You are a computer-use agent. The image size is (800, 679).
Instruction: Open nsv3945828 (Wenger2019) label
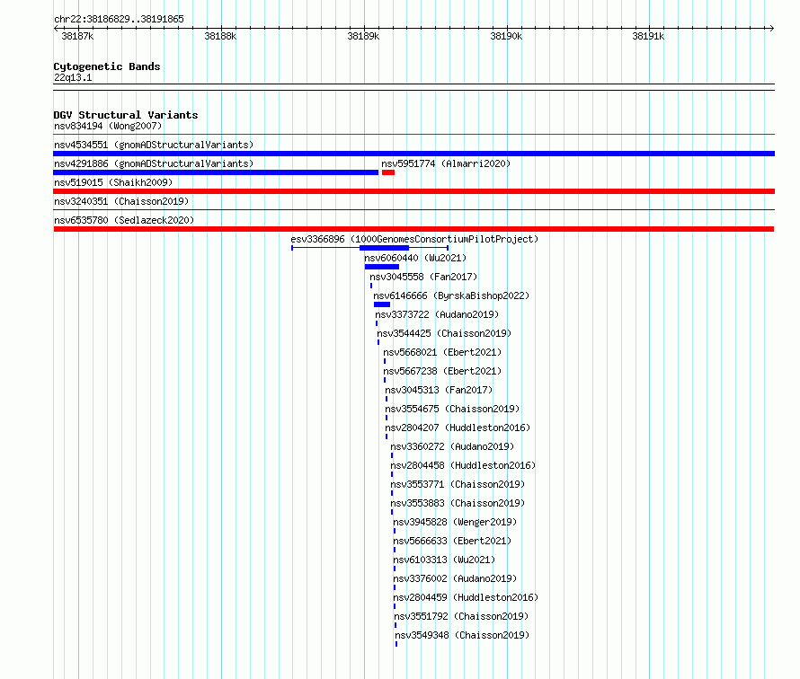pos(455,522)
